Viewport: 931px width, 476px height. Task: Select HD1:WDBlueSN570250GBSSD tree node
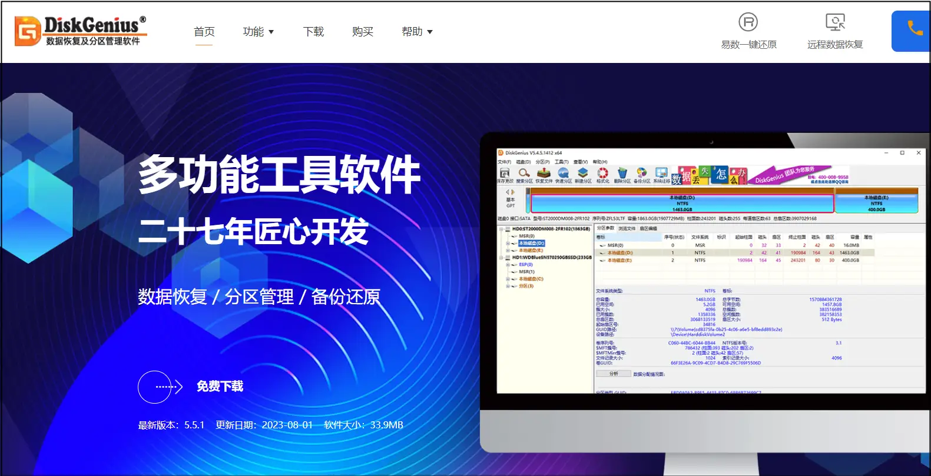click(552, 257)
